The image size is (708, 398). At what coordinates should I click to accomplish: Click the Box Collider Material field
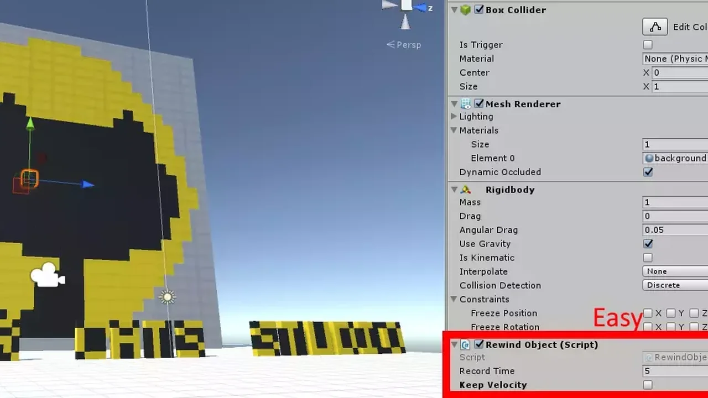[x=675, y=59]
